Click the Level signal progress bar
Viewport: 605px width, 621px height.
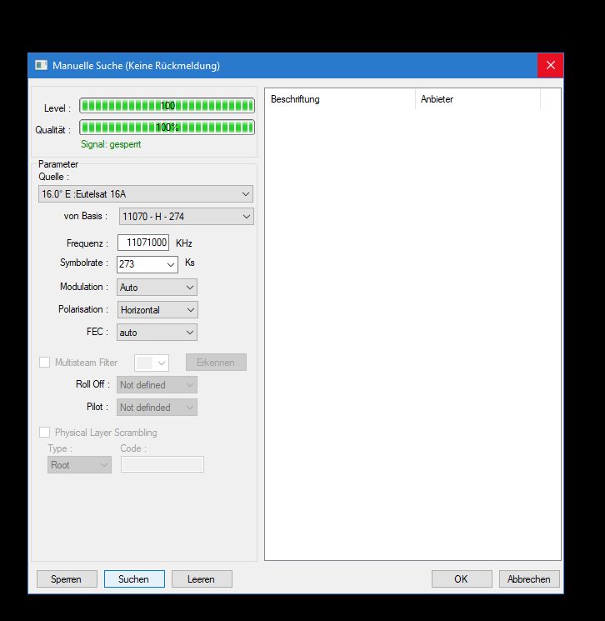pos(167,106)
